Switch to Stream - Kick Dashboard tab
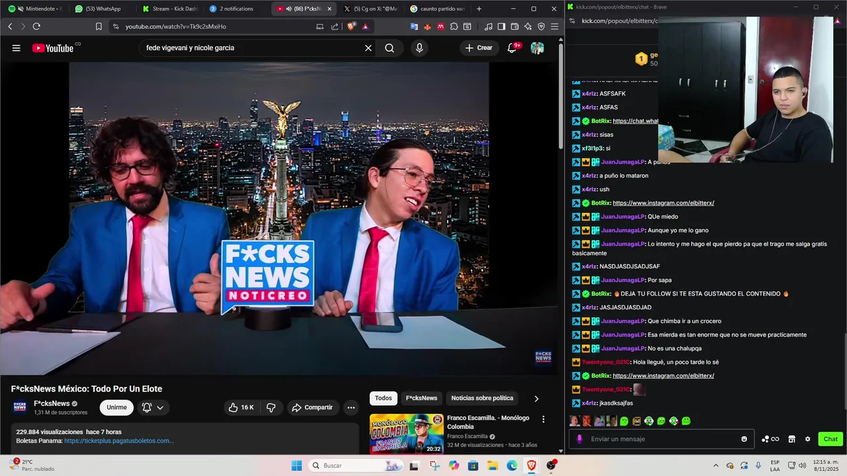 170,9
